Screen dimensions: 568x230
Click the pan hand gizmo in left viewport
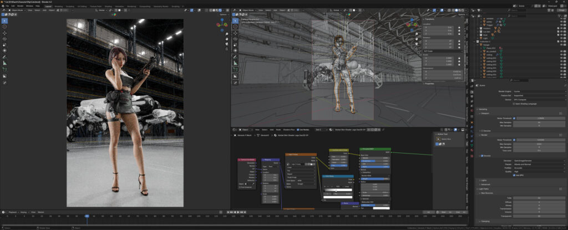pyautogui.click(x=226, y=39)
